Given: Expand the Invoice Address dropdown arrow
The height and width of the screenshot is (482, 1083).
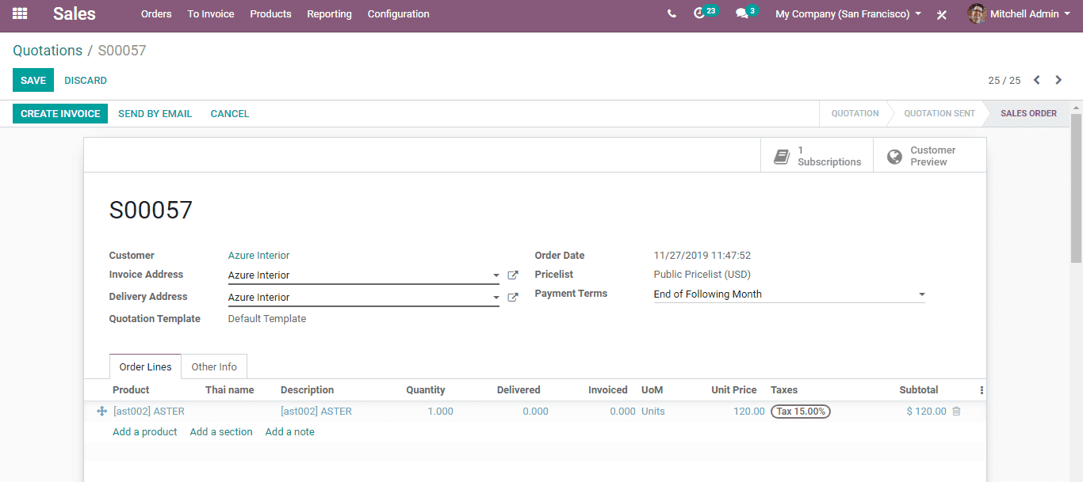Looking at the screenshot, I should pos(496,275).
